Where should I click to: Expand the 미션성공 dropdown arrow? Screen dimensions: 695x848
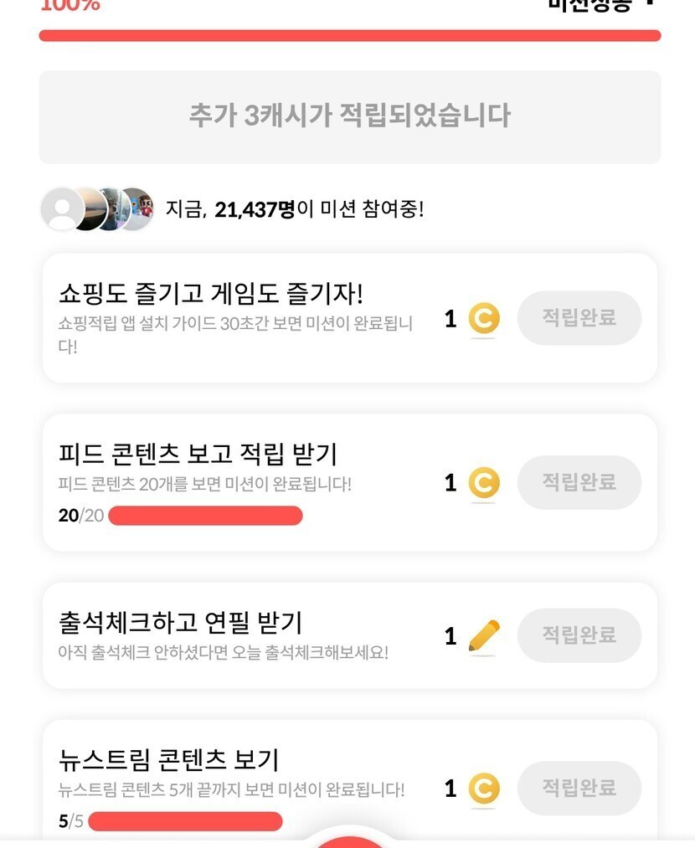pyautogui.click(x=649, y=3)
